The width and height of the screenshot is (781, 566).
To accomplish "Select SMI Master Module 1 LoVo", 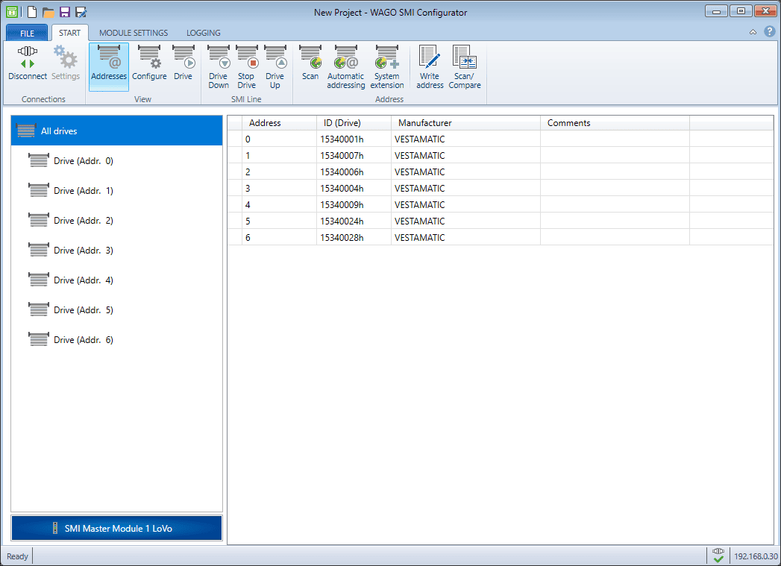I will [x=117, y=528].
